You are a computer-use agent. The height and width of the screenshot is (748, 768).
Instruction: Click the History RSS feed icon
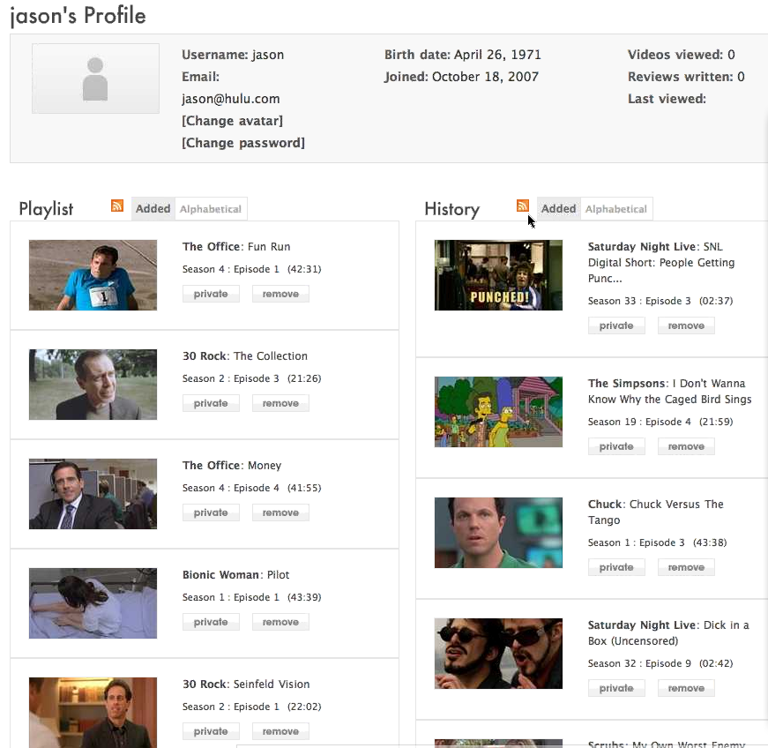tap(523, 206)
